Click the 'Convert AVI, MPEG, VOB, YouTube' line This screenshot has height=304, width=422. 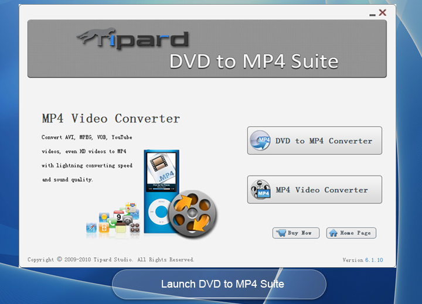[87, 137]
